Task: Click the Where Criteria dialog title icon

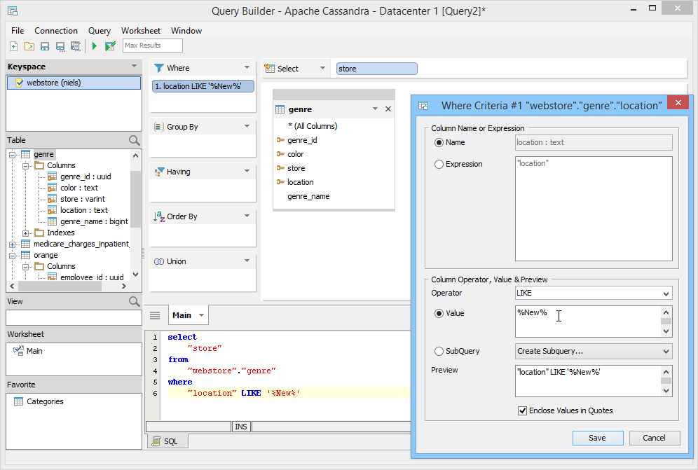Action: click(x=423, y=106)
